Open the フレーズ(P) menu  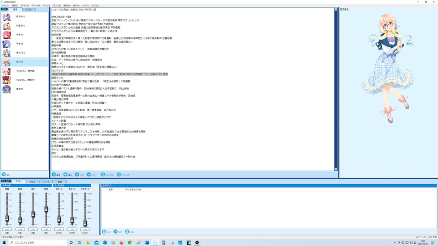[57, 5]
